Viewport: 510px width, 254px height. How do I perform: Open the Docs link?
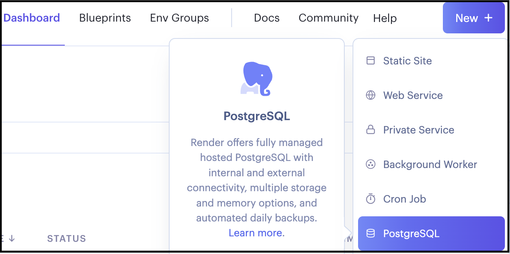267,18
